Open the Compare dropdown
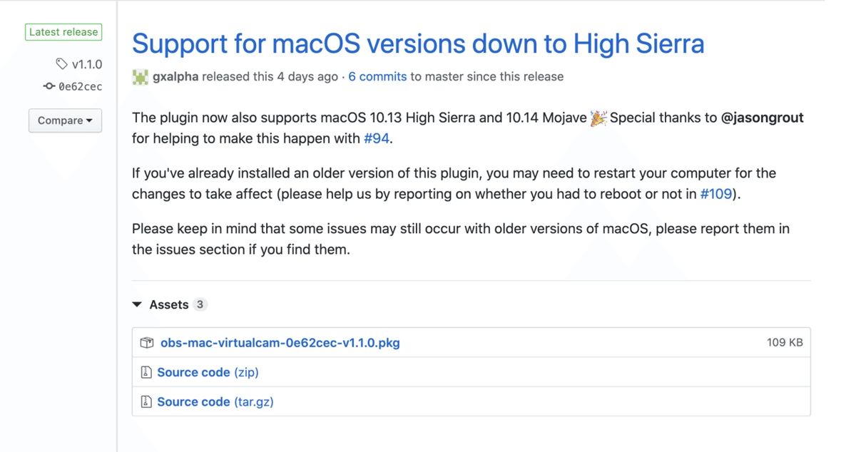856x452 pixels. pos(65,120)
